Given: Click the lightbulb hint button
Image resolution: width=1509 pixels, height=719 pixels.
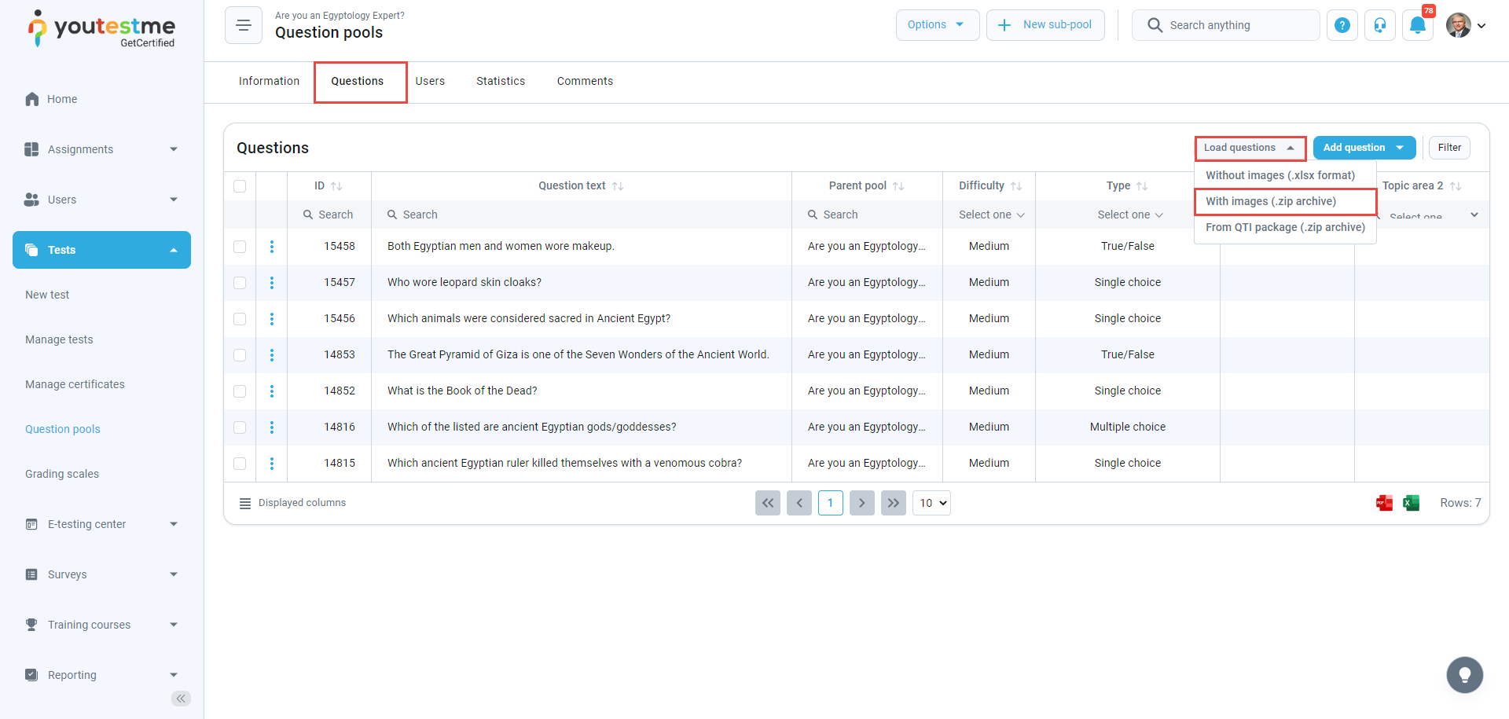Looking at the screenshot, I should [x=1464, y=674].
